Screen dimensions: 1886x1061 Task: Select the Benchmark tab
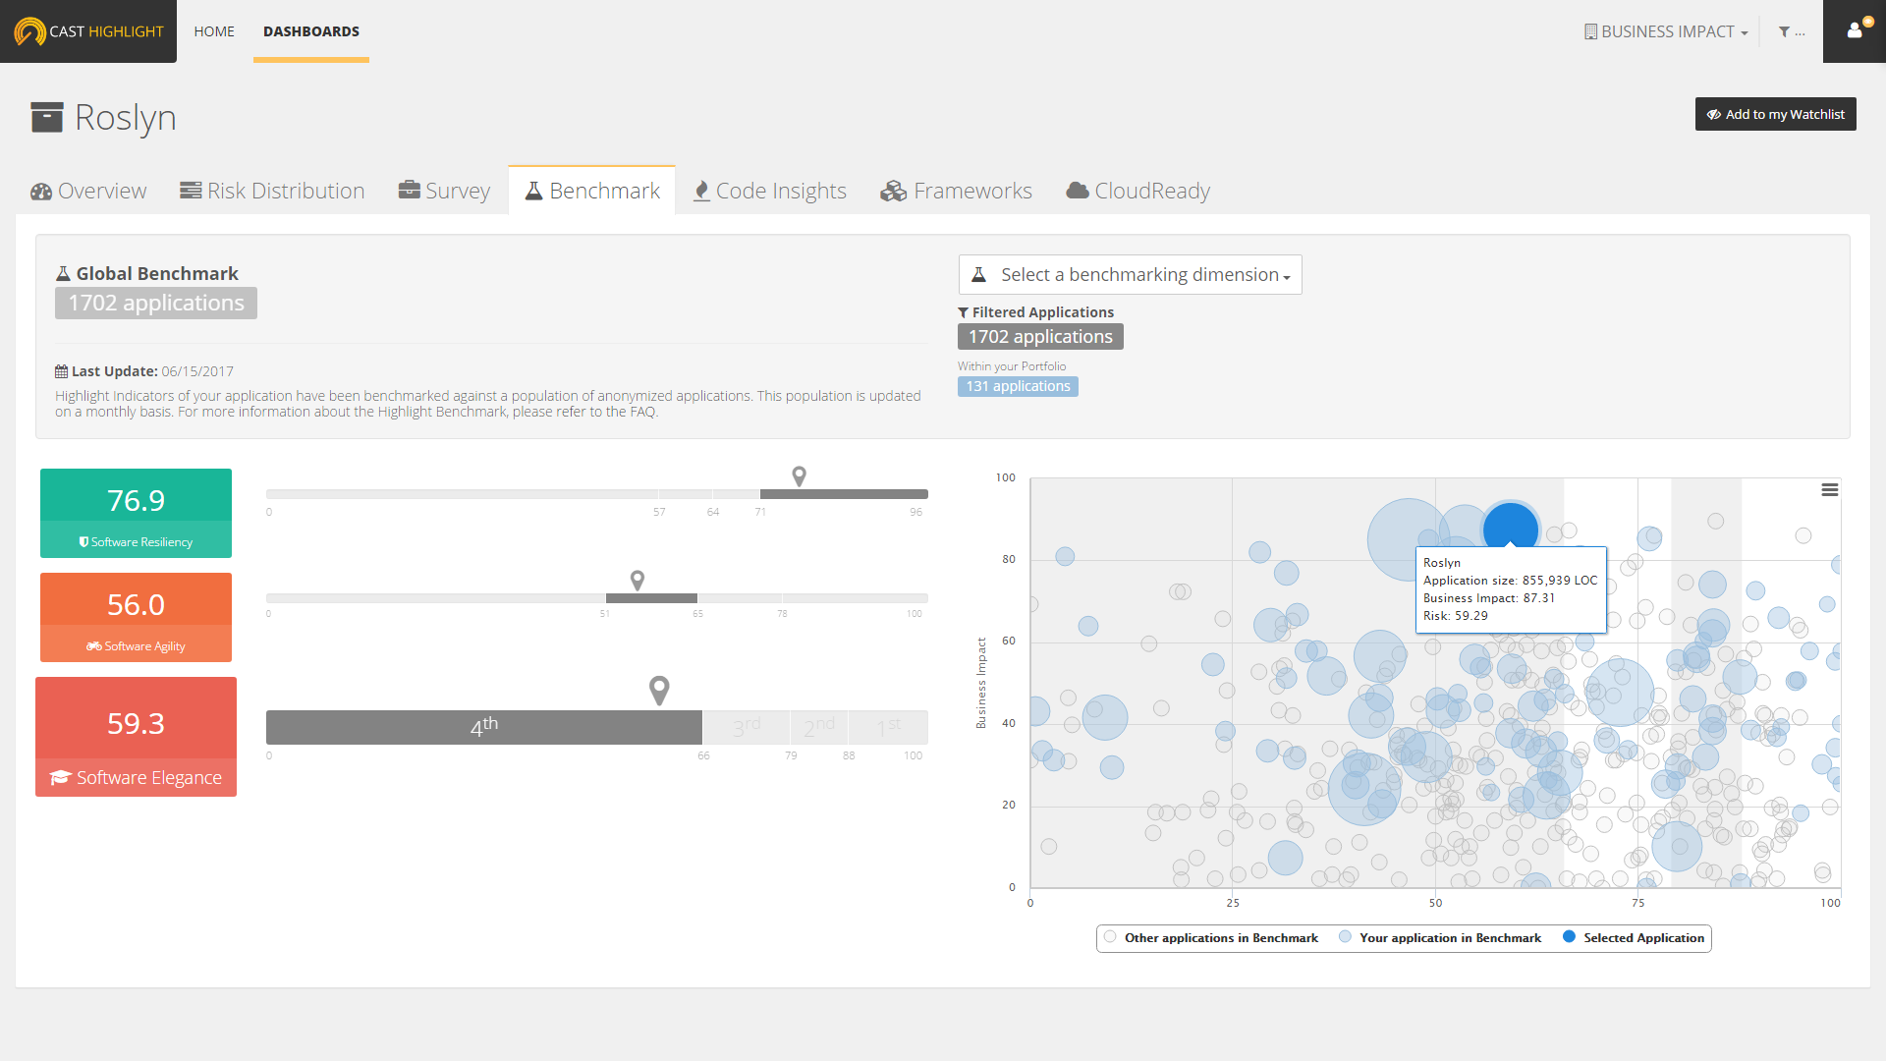point(592,191)
